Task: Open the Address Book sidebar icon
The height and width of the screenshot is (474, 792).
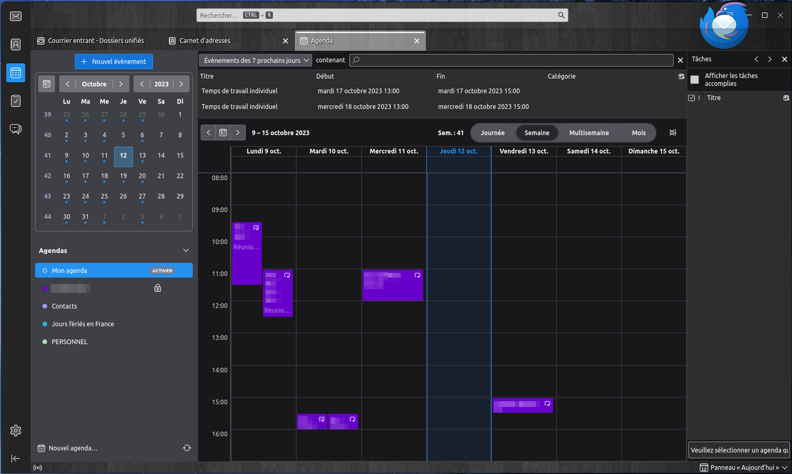Action: [x=16, y=45]
